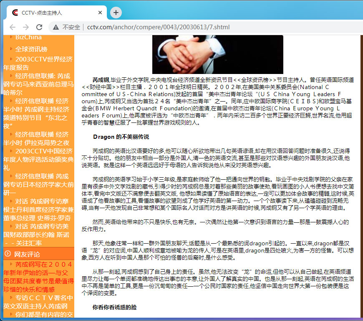Open the 特别节目“东北之夜” sidebar link
The width and height of the screenshot is (363, 321).
pos(36,113)
